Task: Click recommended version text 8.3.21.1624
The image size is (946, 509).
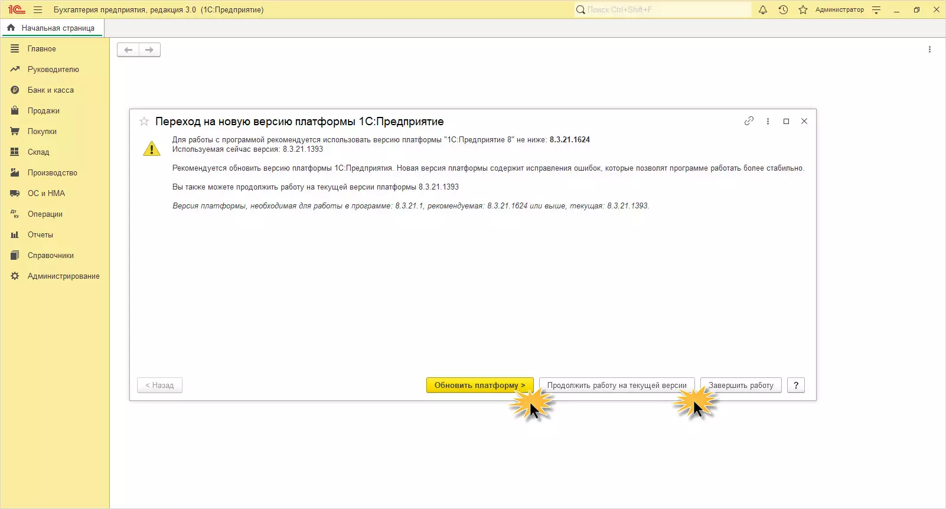Action: point(570,140)
